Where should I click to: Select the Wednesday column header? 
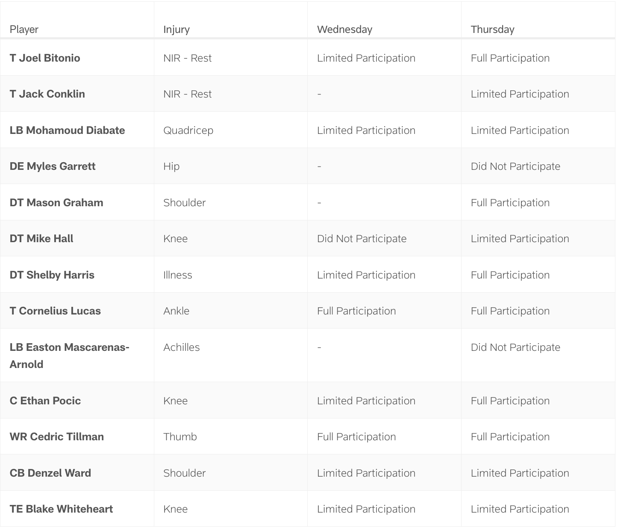point(344,30)
